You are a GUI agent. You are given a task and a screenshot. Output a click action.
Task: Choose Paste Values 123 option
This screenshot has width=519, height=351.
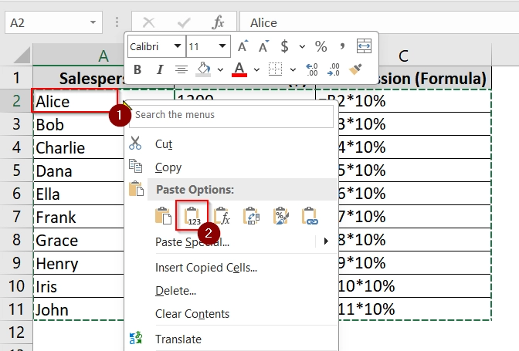(x=192, y=216)
